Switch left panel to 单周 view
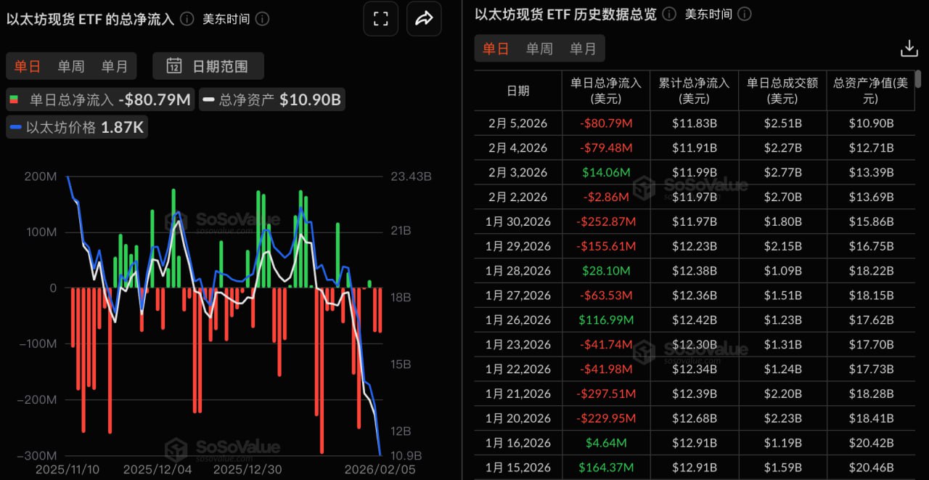 71,65
